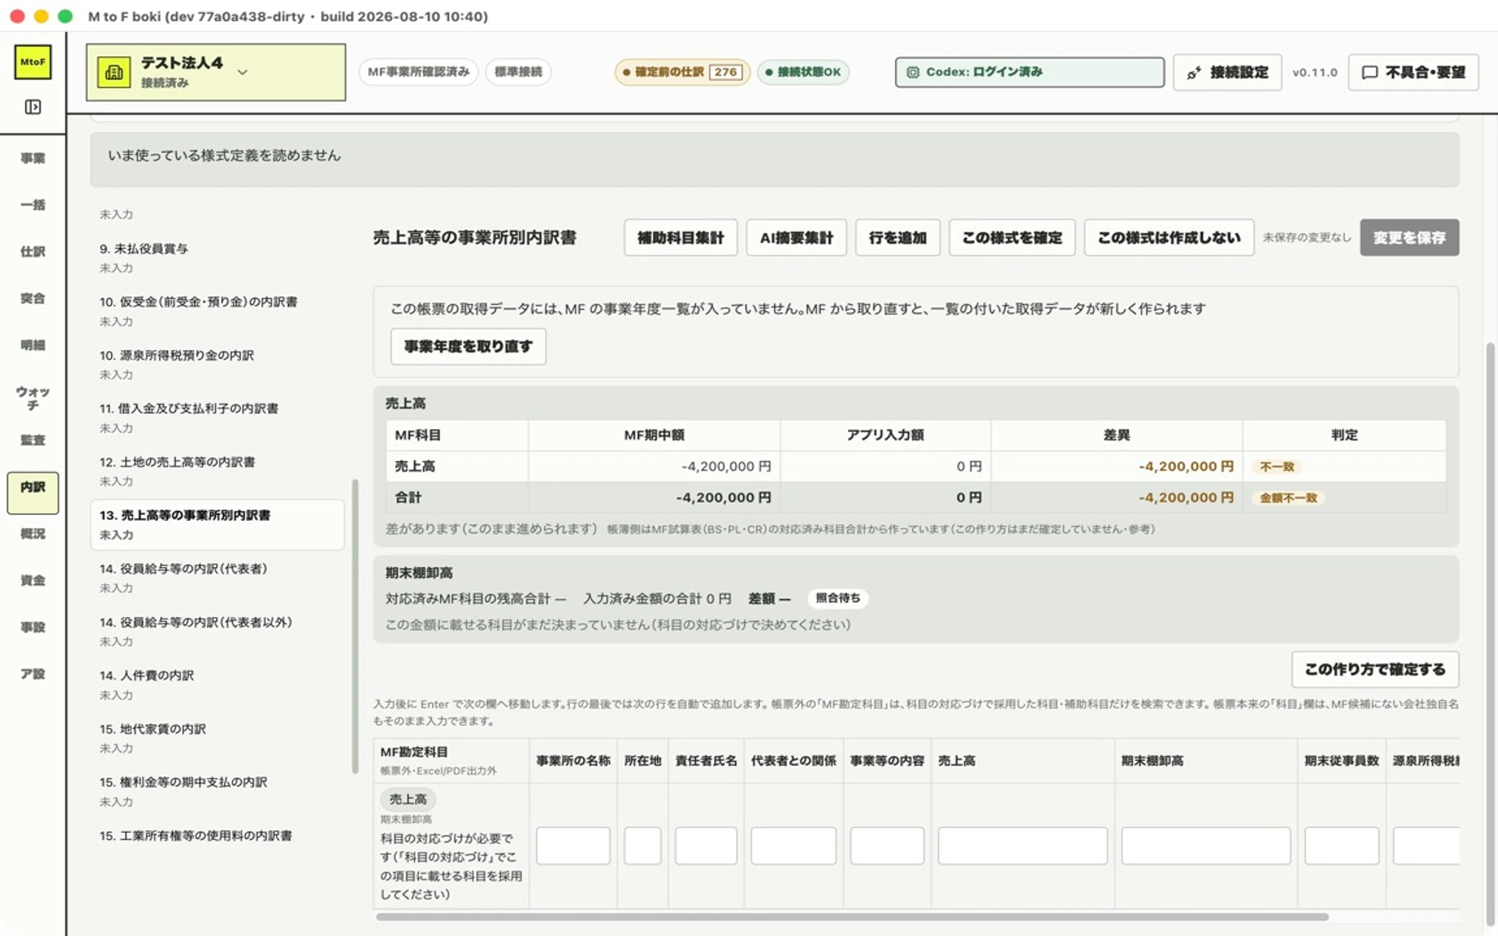Click この作り方で確定する button

click(1375, 669)
